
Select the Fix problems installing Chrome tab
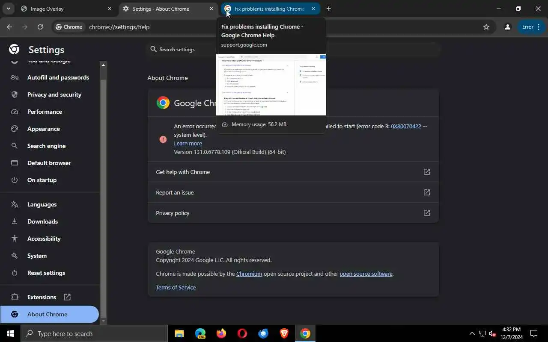270,9
